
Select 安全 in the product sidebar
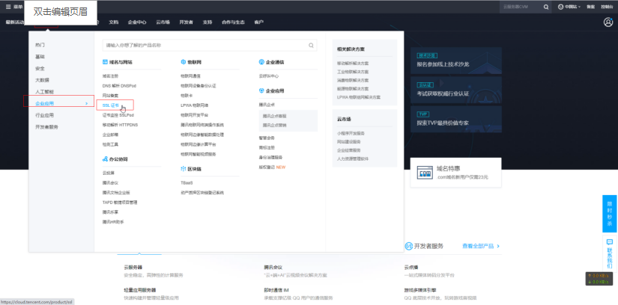[40, 69]
